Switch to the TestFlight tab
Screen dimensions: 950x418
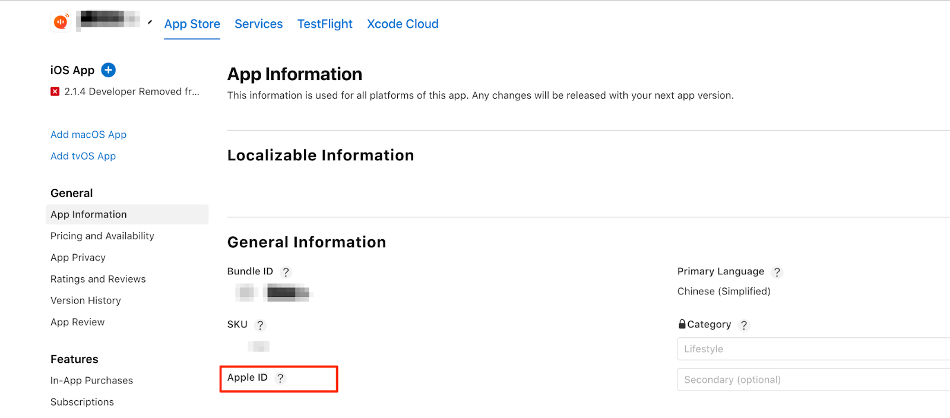[x=325, y=24]
